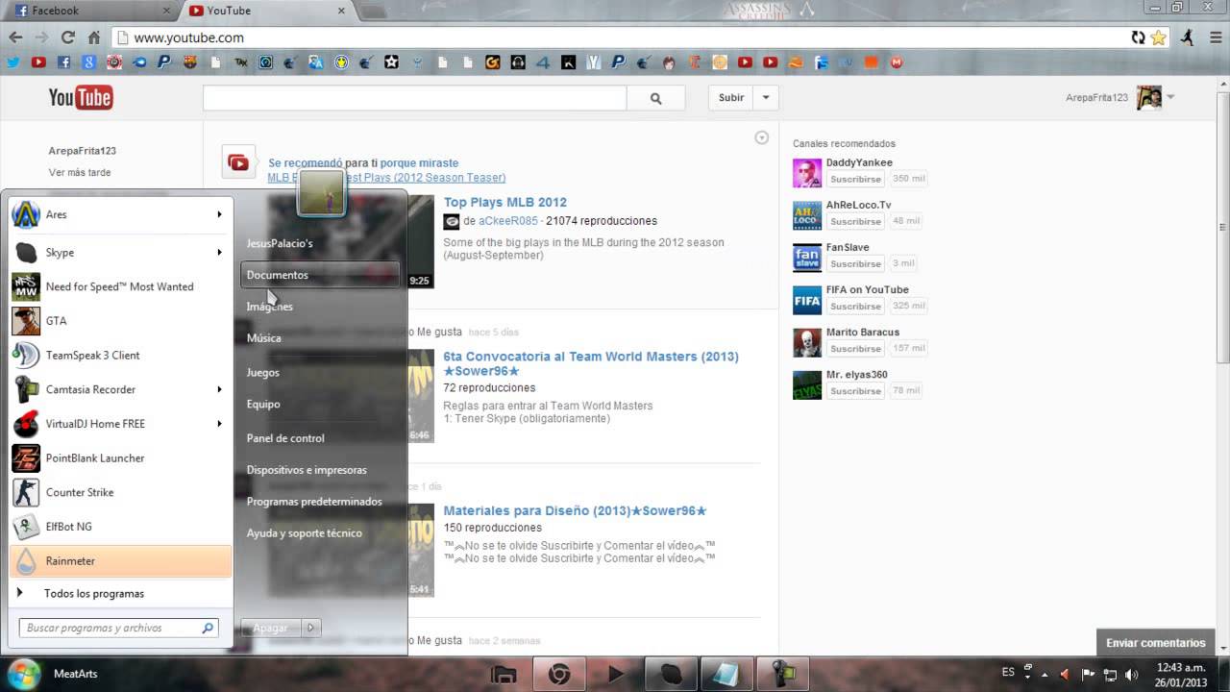The width and height of the screenshot is (1230, 692).
Task: Expand the Camtasia Recorder submenu arrow
Action: [x=219, y=389]
